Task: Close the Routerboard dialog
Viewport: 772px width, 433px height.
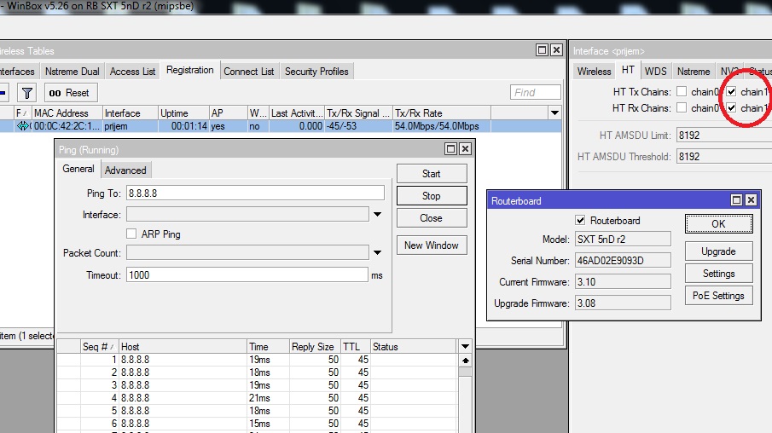Action: tap(751, 199)
